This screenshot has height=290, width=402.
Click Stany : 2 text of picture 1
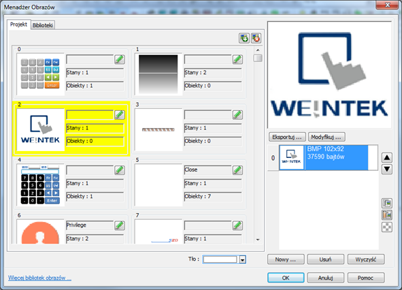pyautogui.click(x=195, y=72)
